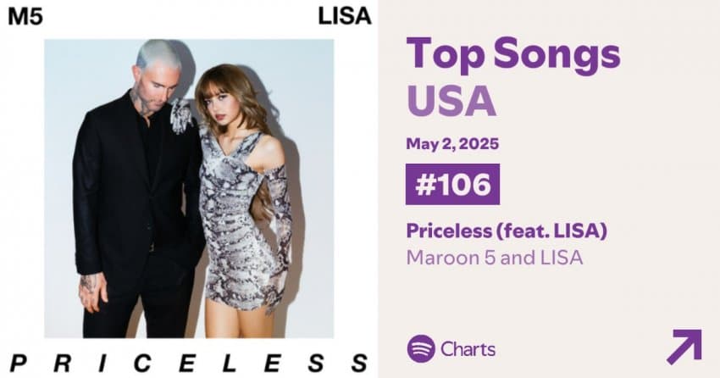Select the Top Songs heading
Image resolution: width=720 pixels, height=378 pixels.
[513, 53]
